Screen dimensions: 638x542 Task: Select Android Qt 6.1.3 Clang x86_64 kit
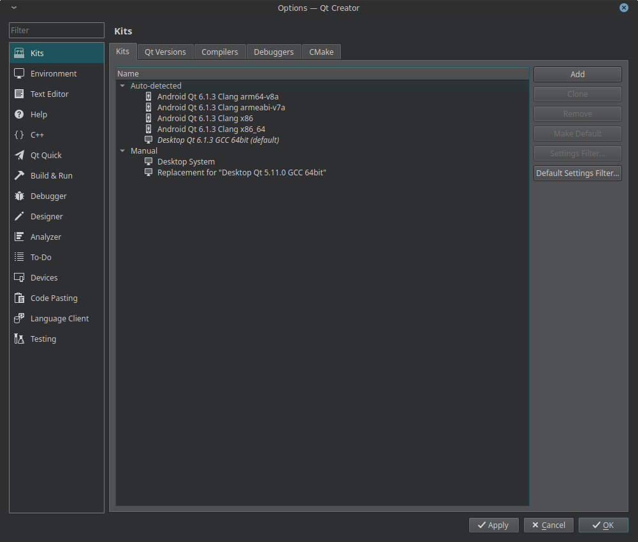pyautogui.click(x=211, y=129)
